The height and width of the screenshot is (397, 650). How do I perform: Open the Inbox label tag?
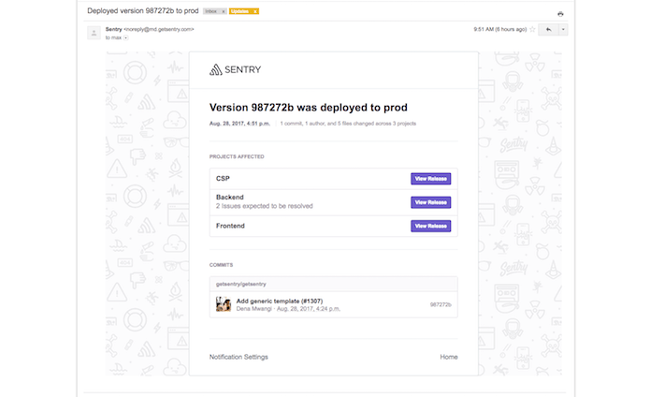211,11
